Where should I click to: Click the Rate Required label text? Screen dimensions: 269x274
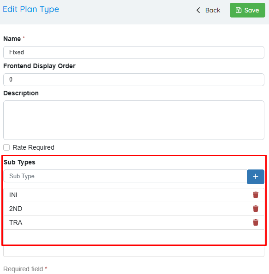33,147
